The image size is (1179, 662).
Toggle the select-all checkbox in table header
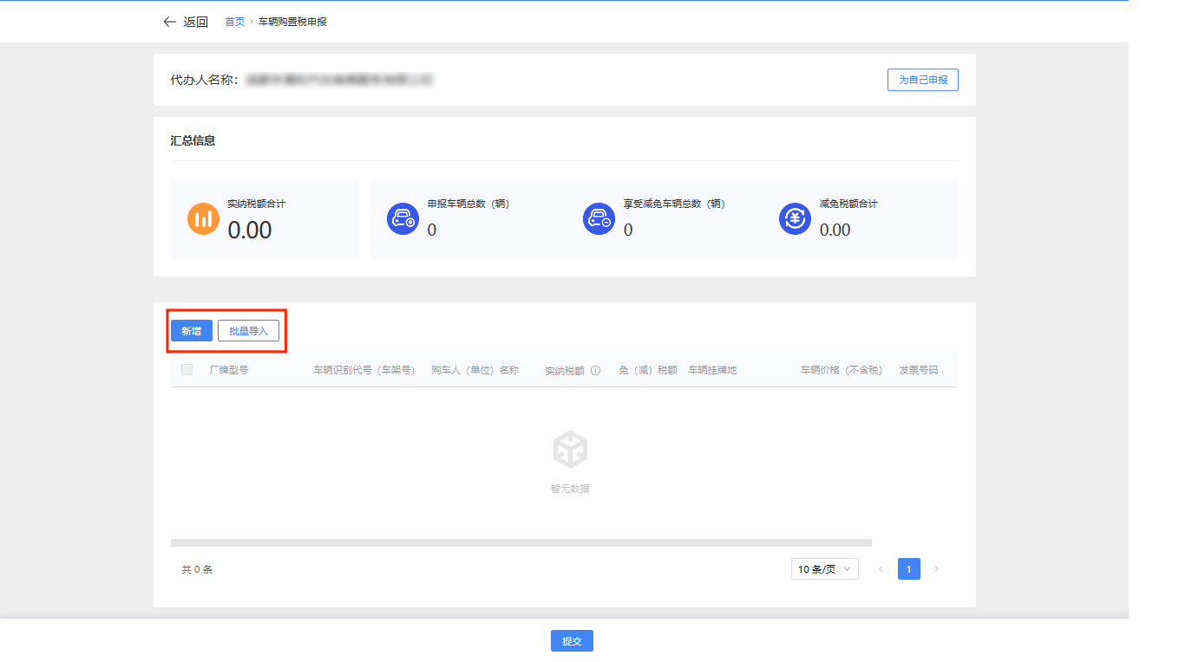coord(187,370)
